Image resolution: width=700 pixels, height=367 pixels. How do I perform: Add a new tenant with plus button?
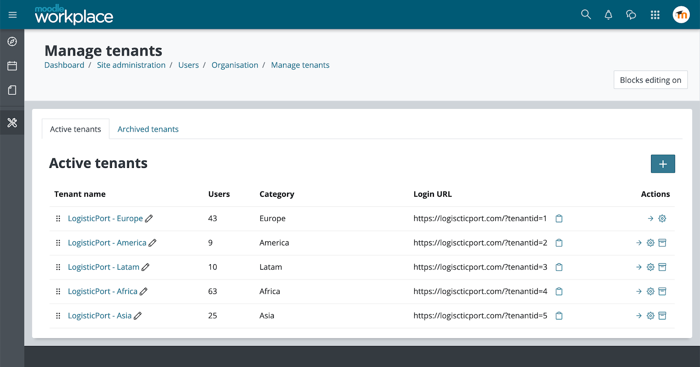(663, 164)
